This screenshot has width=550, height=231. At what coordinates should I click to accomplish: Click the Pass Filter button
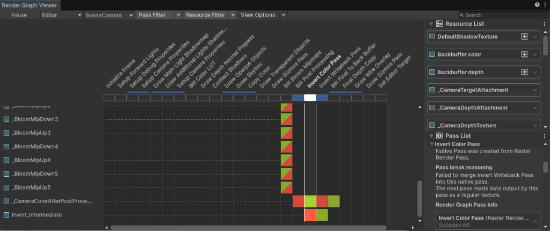coord(155,15)
